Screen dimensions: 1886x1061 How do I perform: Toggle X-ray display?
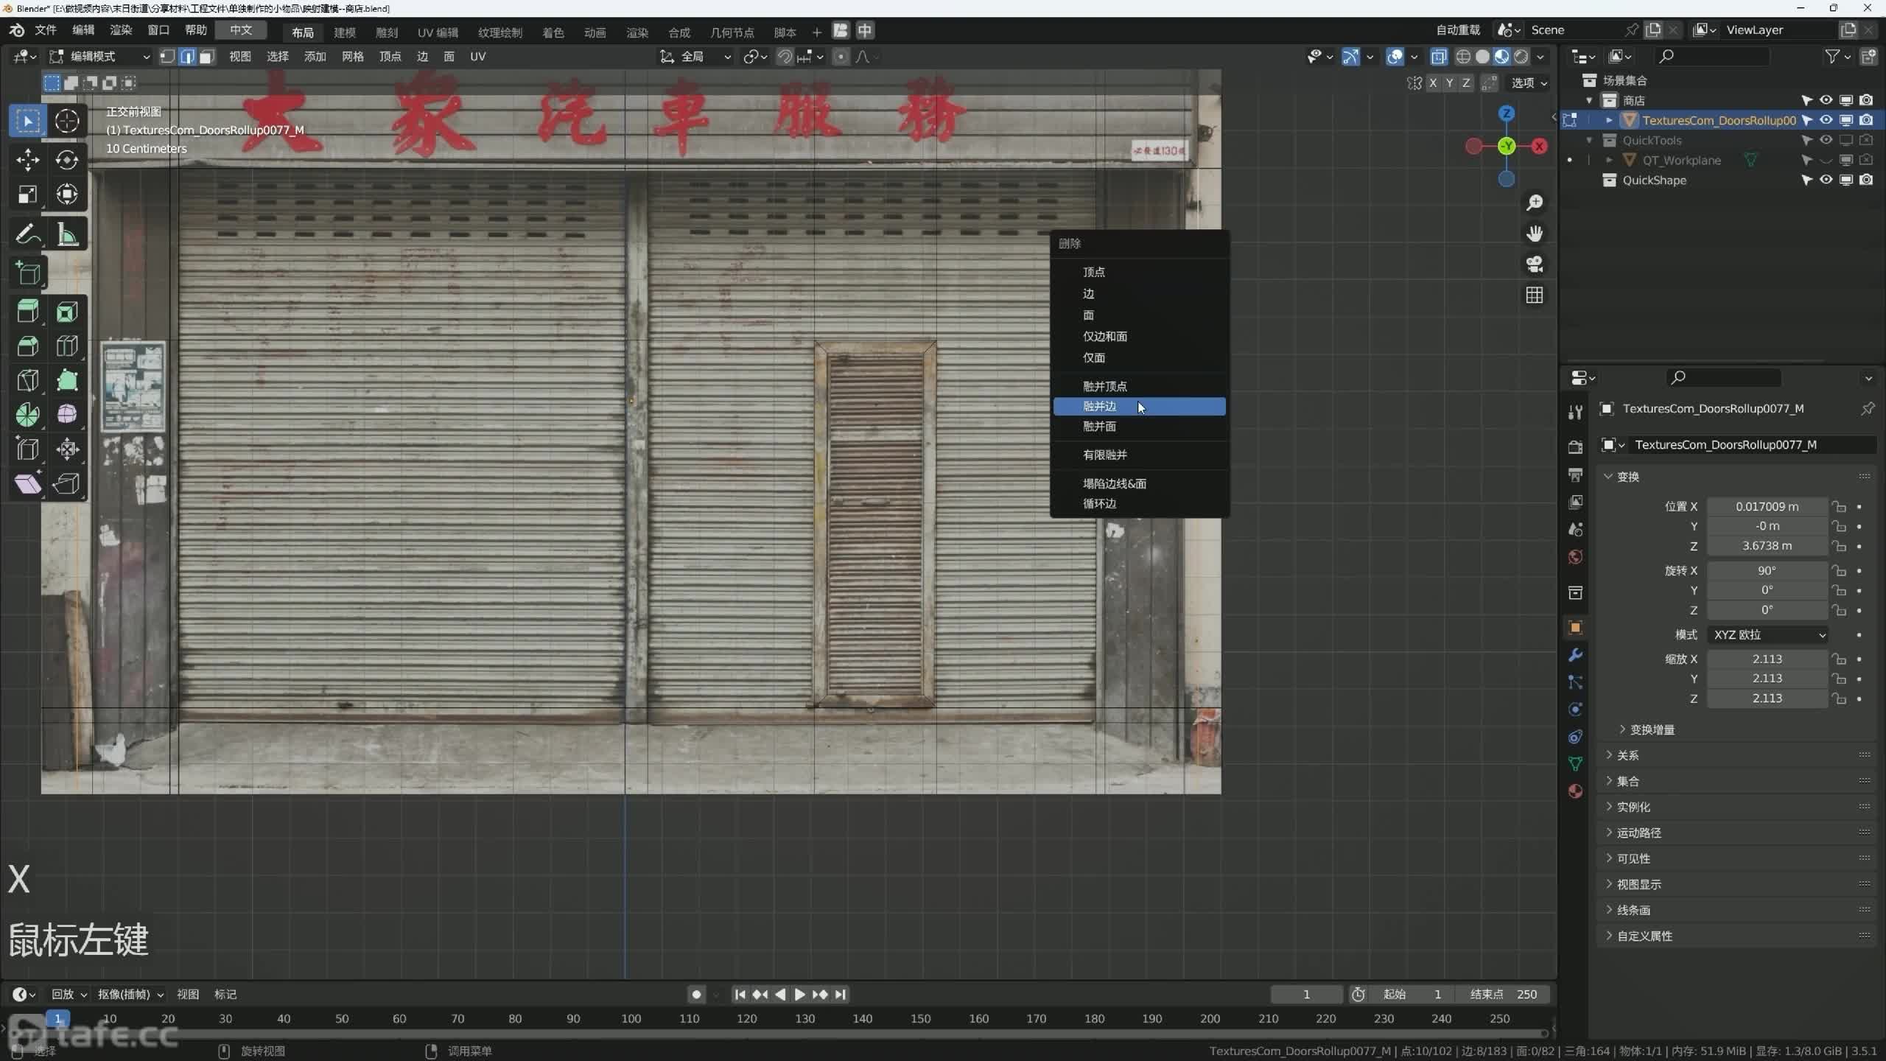click(1439, 57)
